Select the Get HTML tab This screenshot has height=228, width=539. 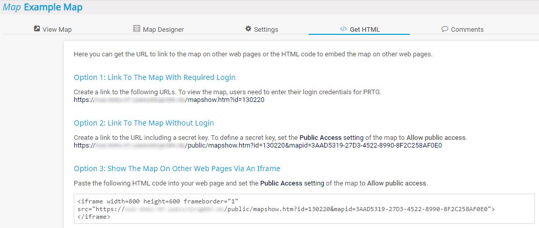click(360, 29)
